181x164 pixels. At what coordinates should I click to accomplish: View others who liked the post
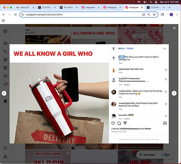[x=148, y=129]
